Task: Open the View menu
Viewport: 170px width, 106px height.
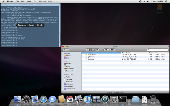Action: (29, 1)
